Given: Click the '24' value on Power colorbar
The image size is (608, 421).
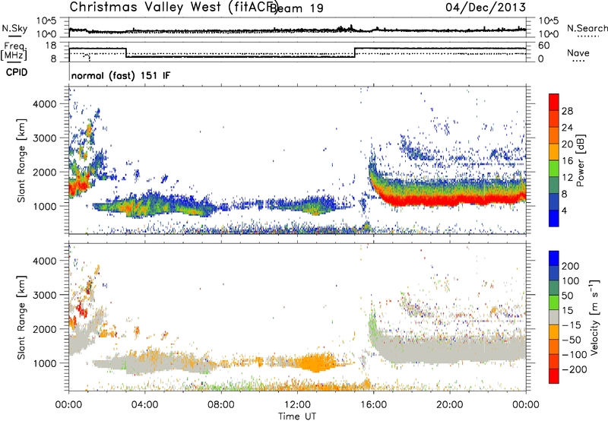Looking at the screenshot, I should pyautogui.click(x=567, y=128).
